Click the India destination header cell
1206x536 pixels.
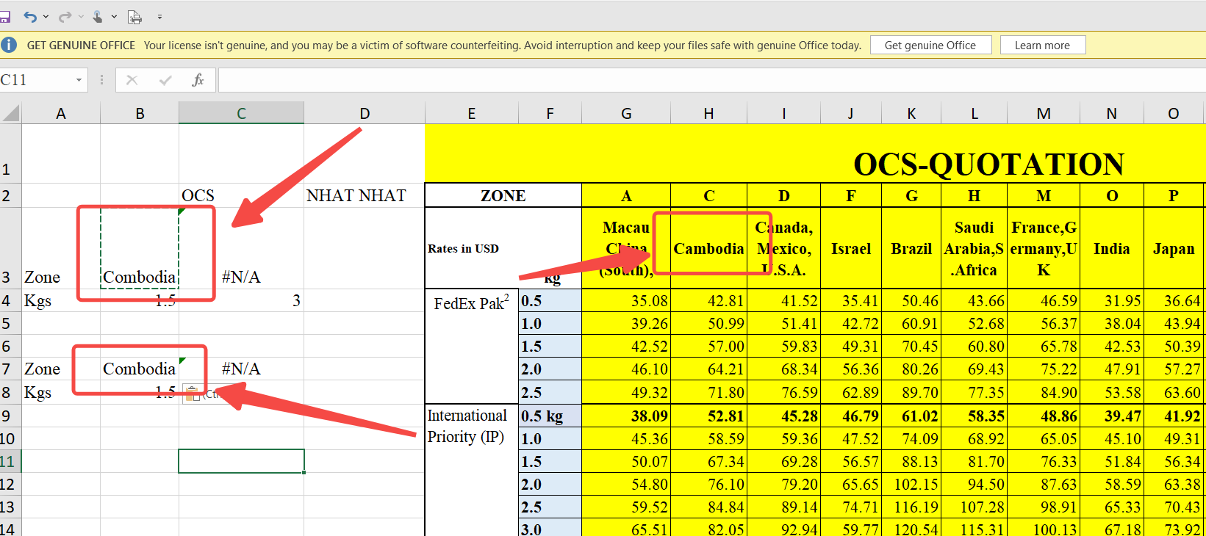coord(1112,248)
